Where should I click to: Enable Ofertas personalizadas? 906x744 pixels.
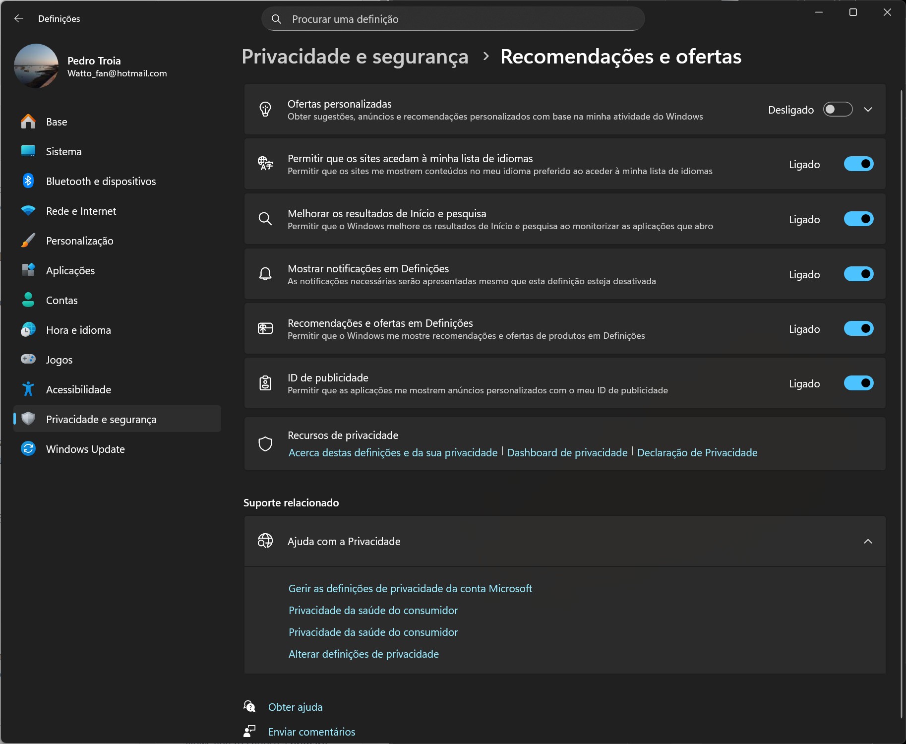(x=838, y=109)
